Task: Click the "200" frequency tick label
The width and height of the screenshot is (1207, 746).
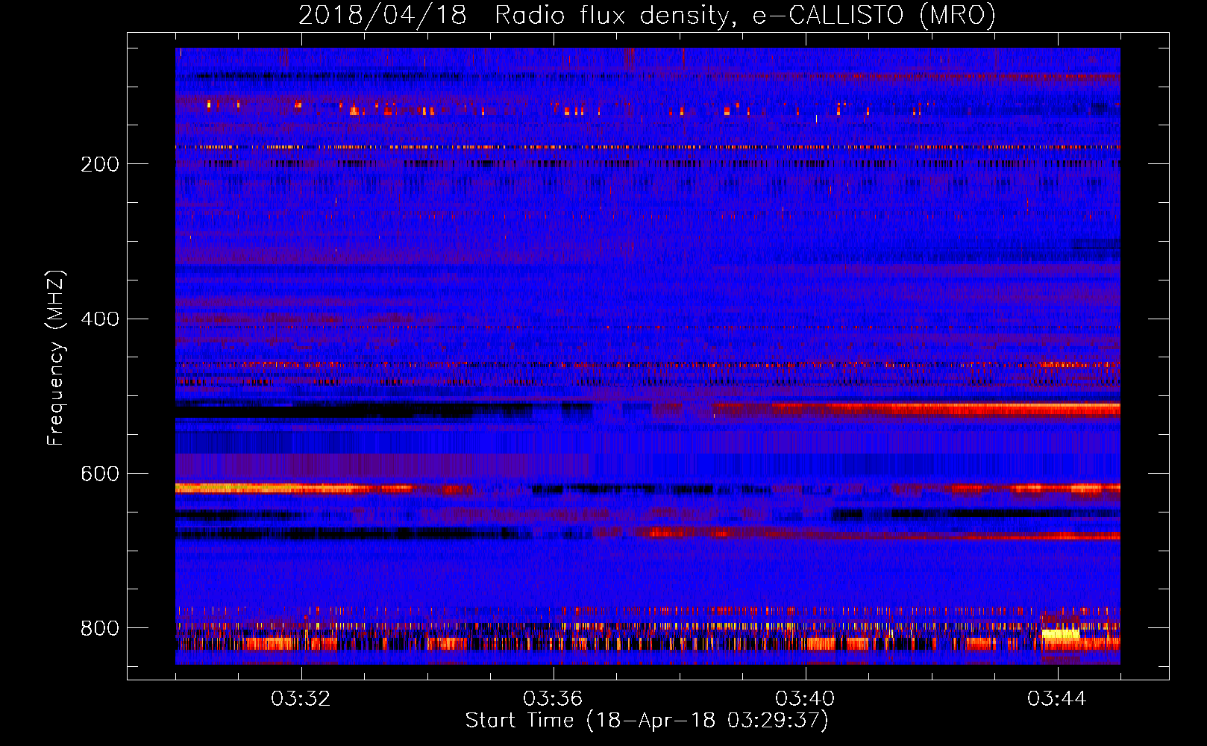Action: coord(99,164)
